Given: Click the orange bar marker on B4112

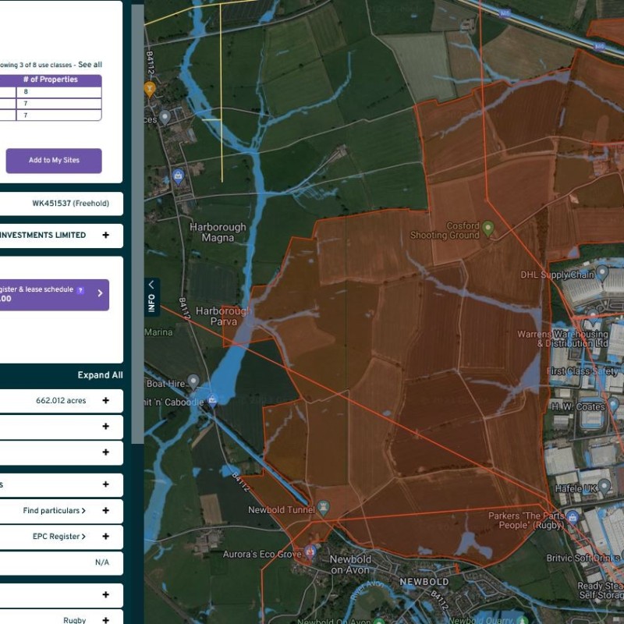Looking at the screenshot, I should tap(149, 89).
